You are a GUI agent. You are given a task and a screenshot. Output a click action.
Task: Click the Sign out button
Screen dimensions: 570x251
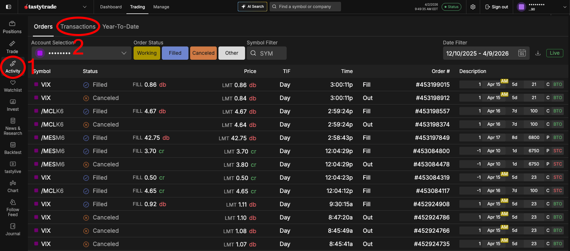[x=497, y=7]
